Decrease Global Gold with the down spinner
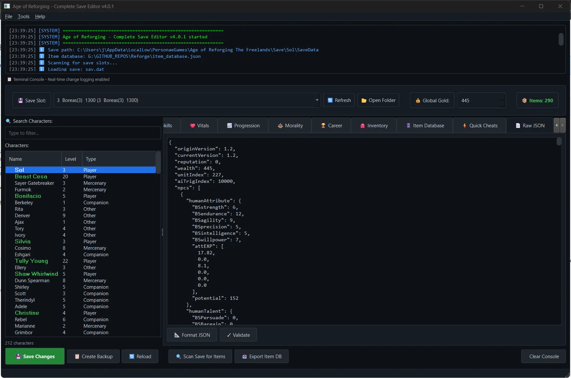This screenshot has width=571, height=378. (502, 104)
